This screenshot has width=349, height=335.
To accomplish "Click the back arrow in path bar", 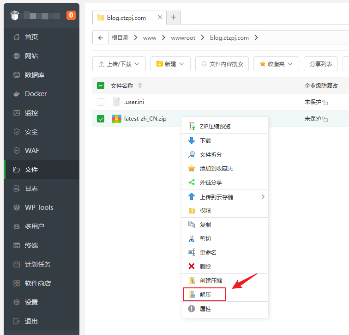I will pos(101,38).
